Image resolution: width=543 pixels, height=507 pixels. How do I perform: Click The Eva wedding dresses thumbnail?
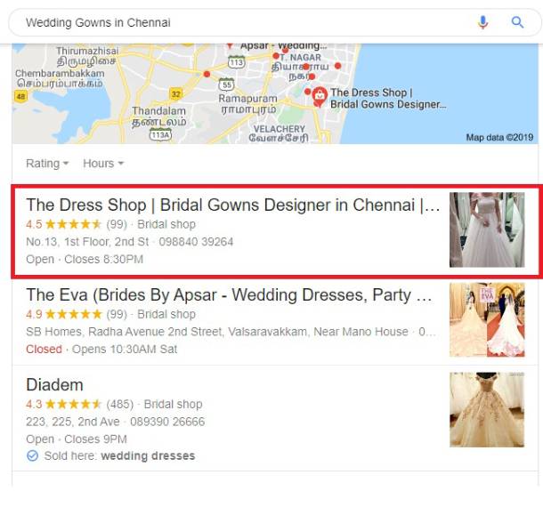point(487,320)
